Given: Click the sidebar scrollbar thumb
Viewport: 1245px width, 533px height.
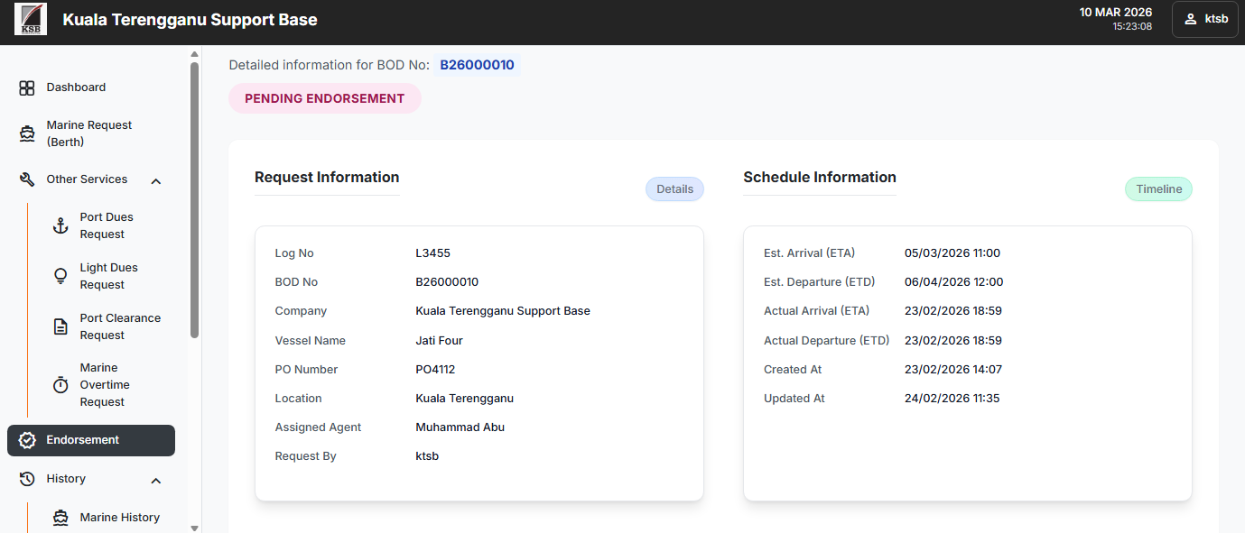Looking at the screenshot, I should point(194,200).
